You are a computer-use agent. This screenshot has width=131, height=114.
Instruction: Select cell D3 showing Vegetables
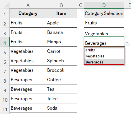click(x=104, y=32)
